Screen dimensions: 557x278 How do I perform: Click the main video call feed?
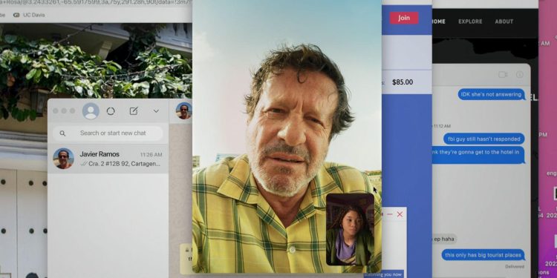point(287,136)
